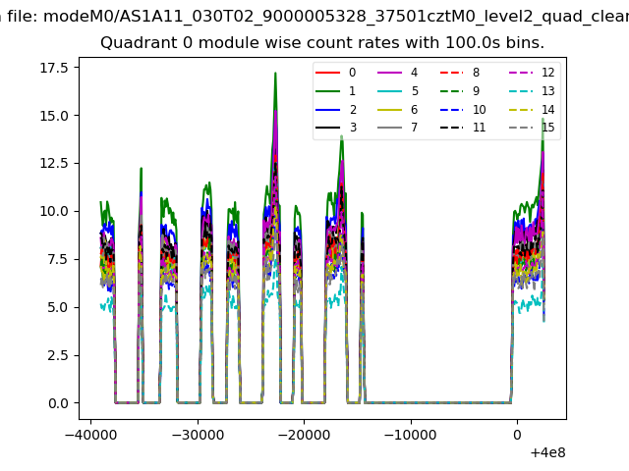
Task: Click legend entry 11 dashed black line
Action: [451, 128]
